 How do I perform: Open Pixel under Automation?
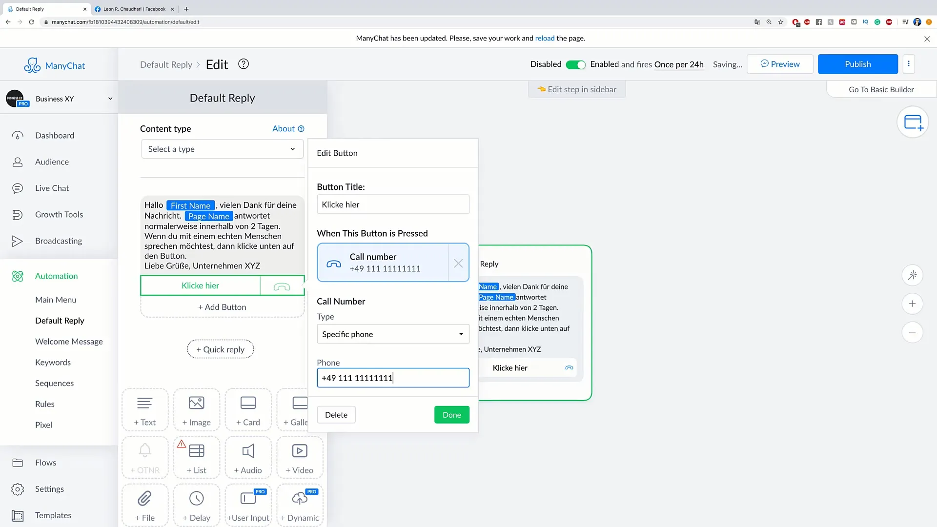pyautogui.click(x=43, y=425)
